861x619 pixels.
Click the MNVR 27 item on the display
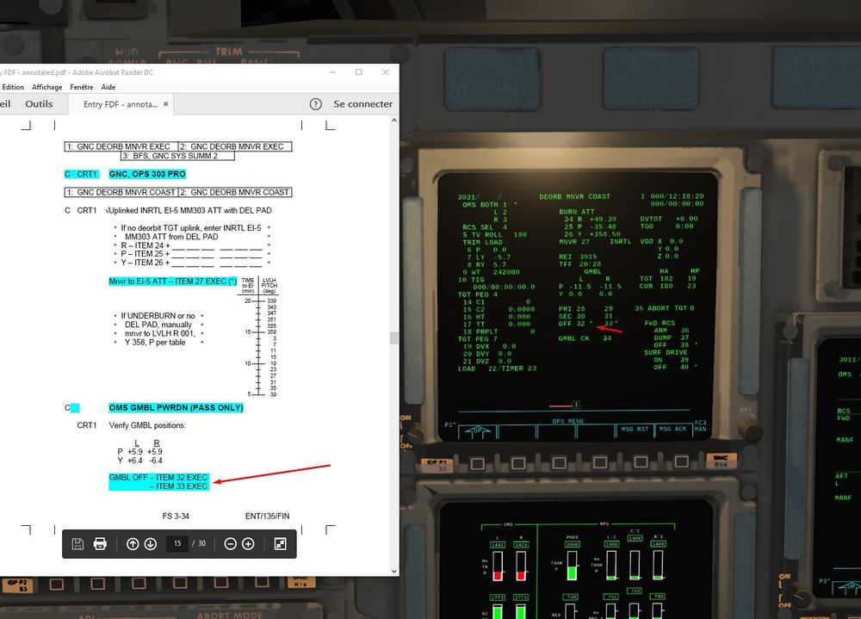[573, 242]
